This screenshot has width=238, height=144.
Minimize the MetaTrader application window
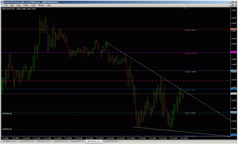pyautogui.click(x=230, y=2)
